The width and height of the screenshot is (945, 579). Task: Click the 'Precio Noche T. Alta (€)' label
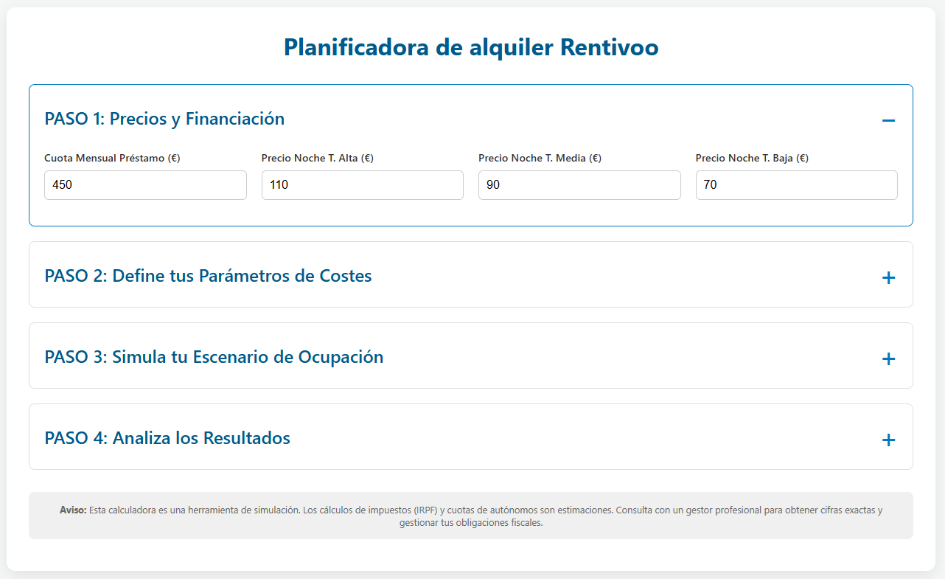click(x=317, y=158)
